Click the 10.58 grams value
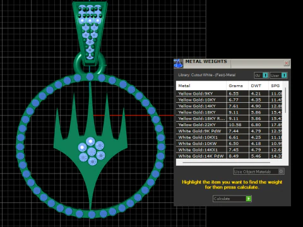 tap(235, 125)
